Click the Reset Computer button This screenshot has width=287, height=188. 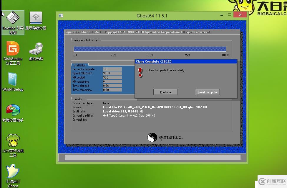[x=208, y=92]
